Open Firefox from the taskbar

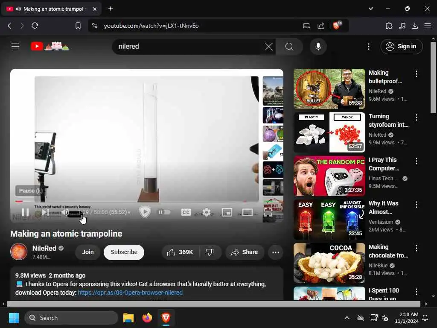point(147,318)
